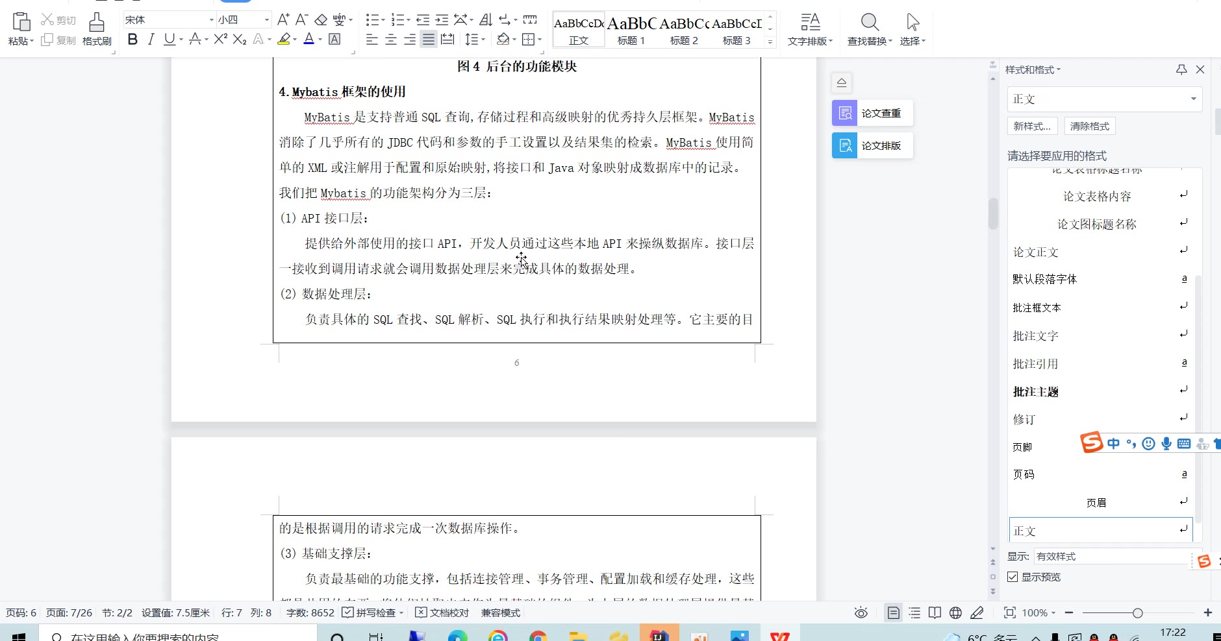The width and height of the screenshot is (1221, 641).
Task: Toggle Sogou Chinese/English input mode
Action: pyautogui.click(x=1114, y=444)
